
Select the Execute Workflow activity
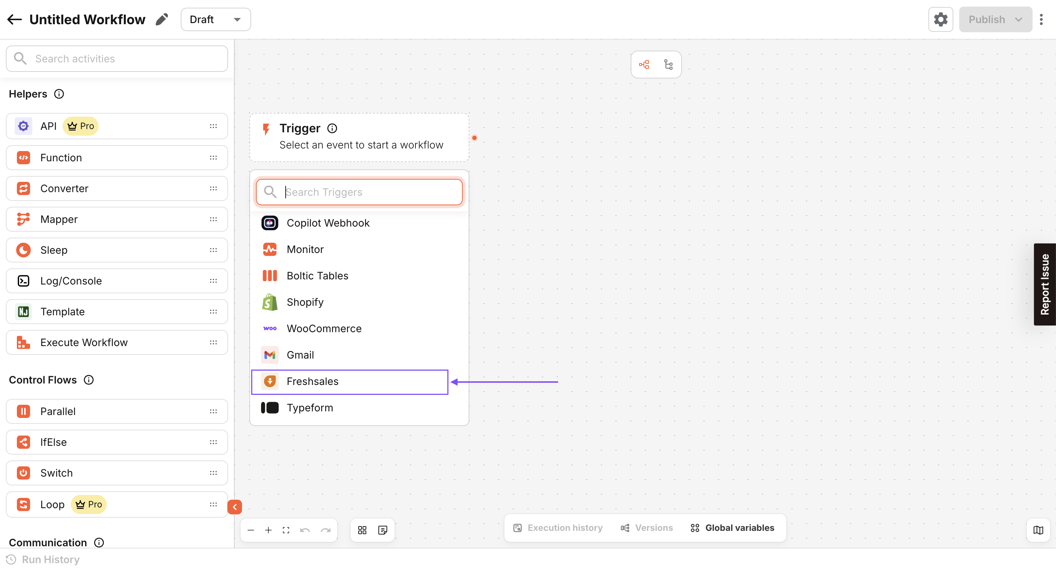[117, 342]
